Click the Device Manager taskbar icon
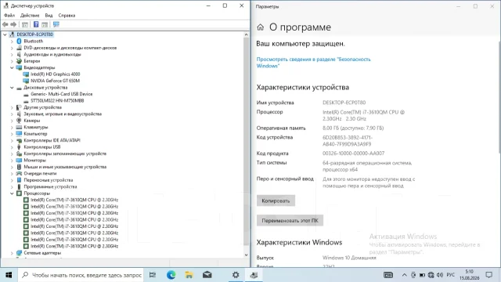The height and width of the screenshot is (282, 501). pos(254,275)
